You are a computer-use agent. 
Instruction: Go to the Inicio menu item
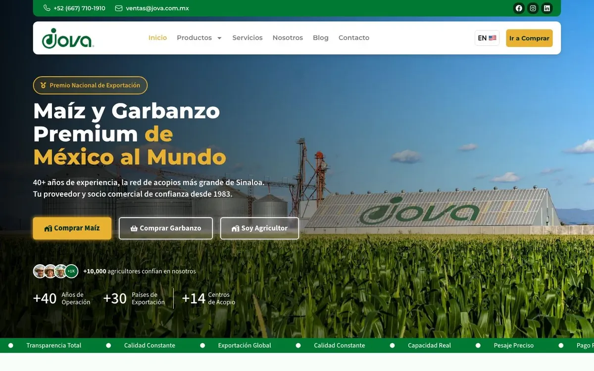(157, 38)
